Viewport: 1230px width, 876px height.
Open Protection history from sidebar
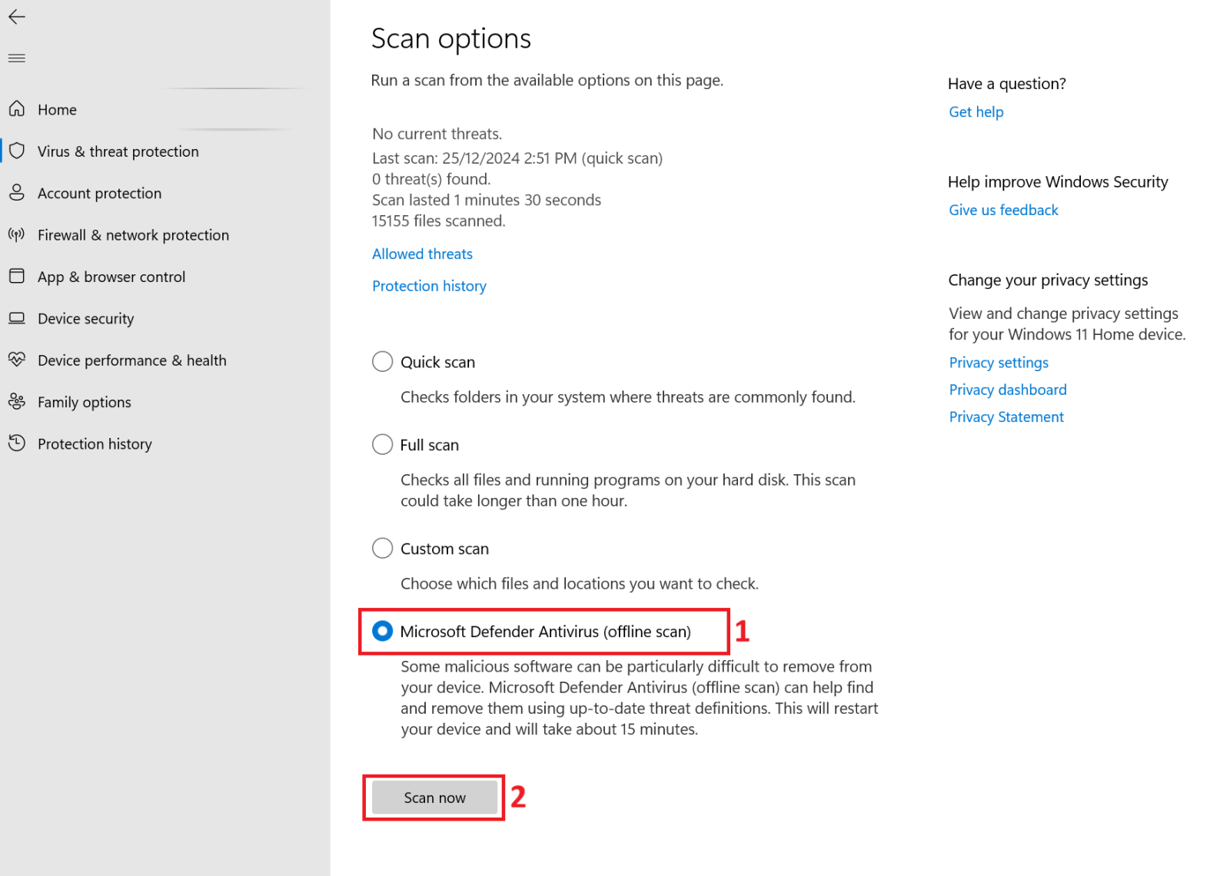95,443
